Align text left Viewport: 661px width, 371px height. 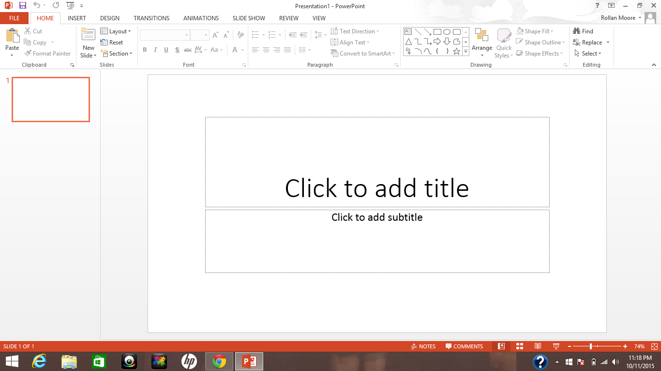[255, 50]
